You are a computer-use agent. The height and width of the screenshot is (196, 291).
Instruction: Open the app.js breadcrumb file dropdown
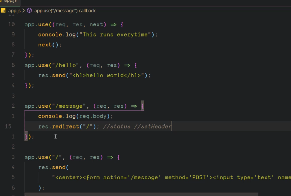coord(14,11)
